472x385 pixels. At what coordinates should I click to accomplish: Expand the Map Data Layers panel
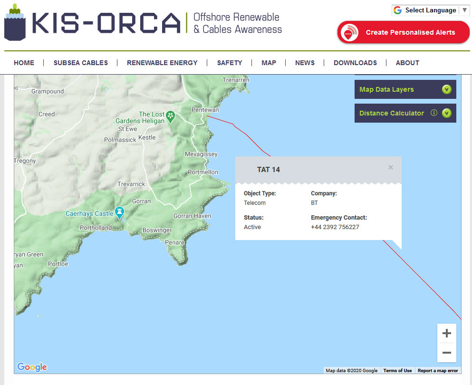[405, 89]
